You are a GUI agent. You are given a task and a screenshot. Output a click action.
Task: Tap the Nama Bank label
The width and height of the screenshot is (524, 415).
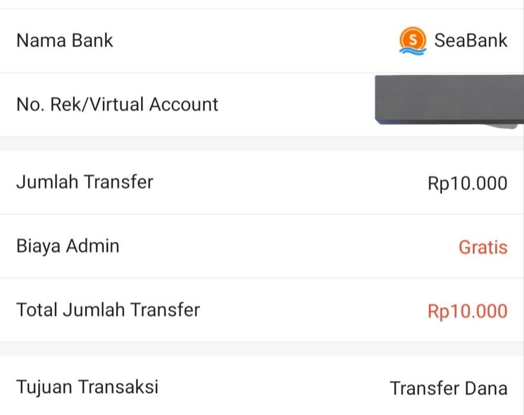[x=65, y=41]
